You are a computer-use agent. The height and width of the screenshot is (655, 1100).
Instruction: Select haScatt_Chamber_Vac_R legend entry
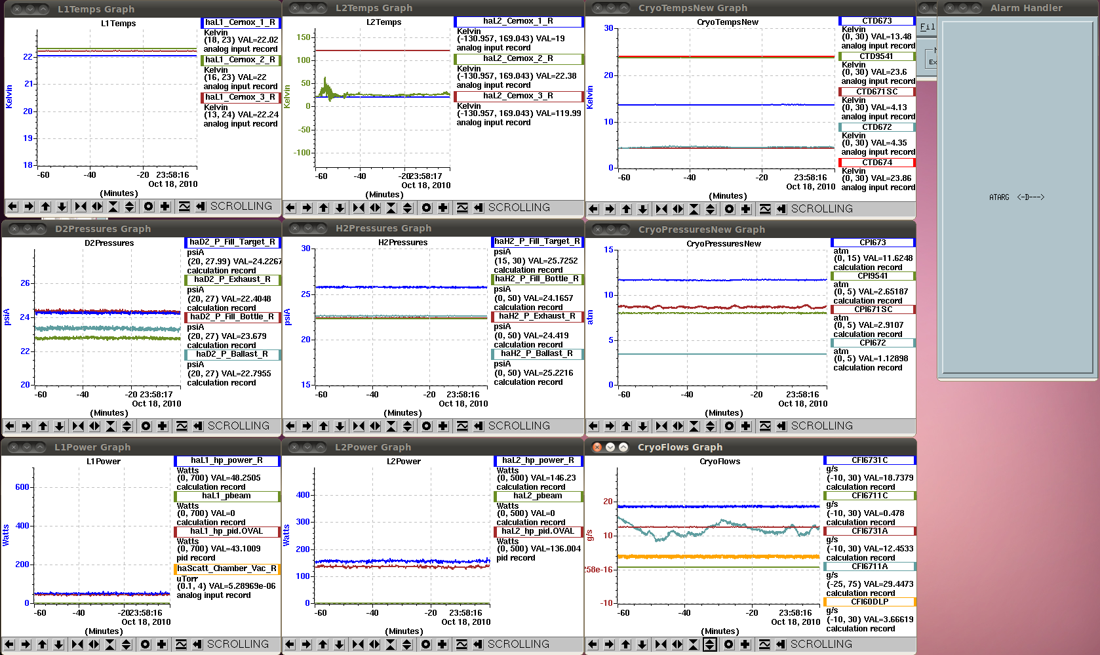coord(227,569)
